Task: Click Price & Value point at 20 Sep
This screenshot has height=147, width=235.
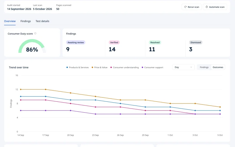Action: 70,93
